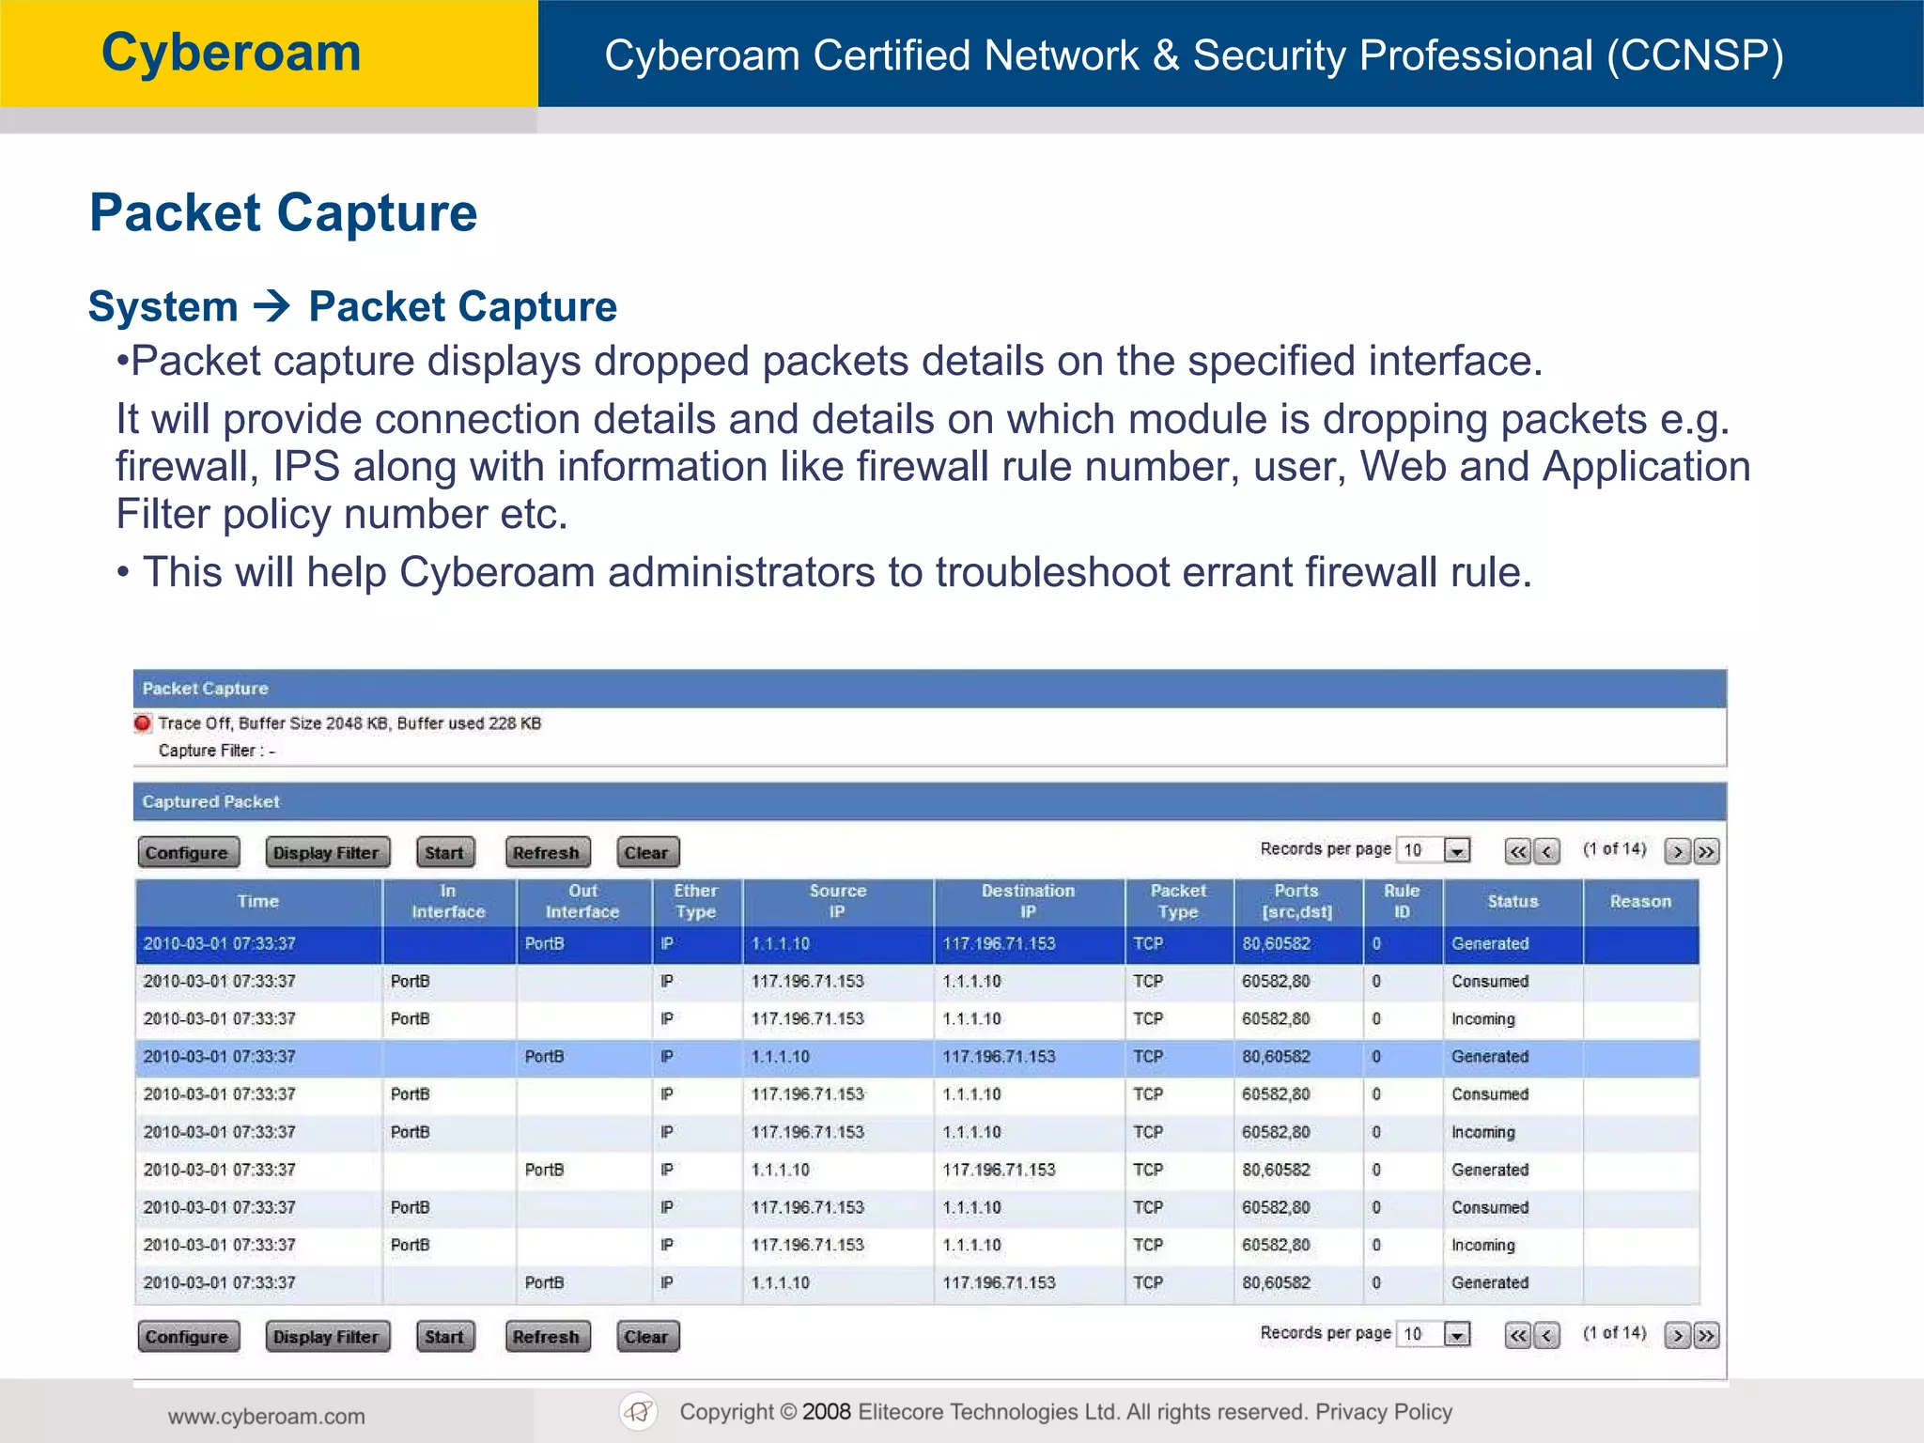Screen dimensions: 1924x1443
Task: Go to first page using bottom pager
Action: tap(1518, 1335)
